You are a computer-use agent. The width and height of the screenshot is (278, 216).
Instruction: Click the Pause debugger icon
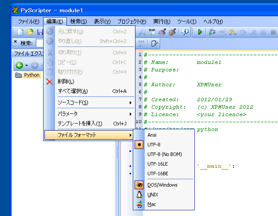[x=263, y=32]
